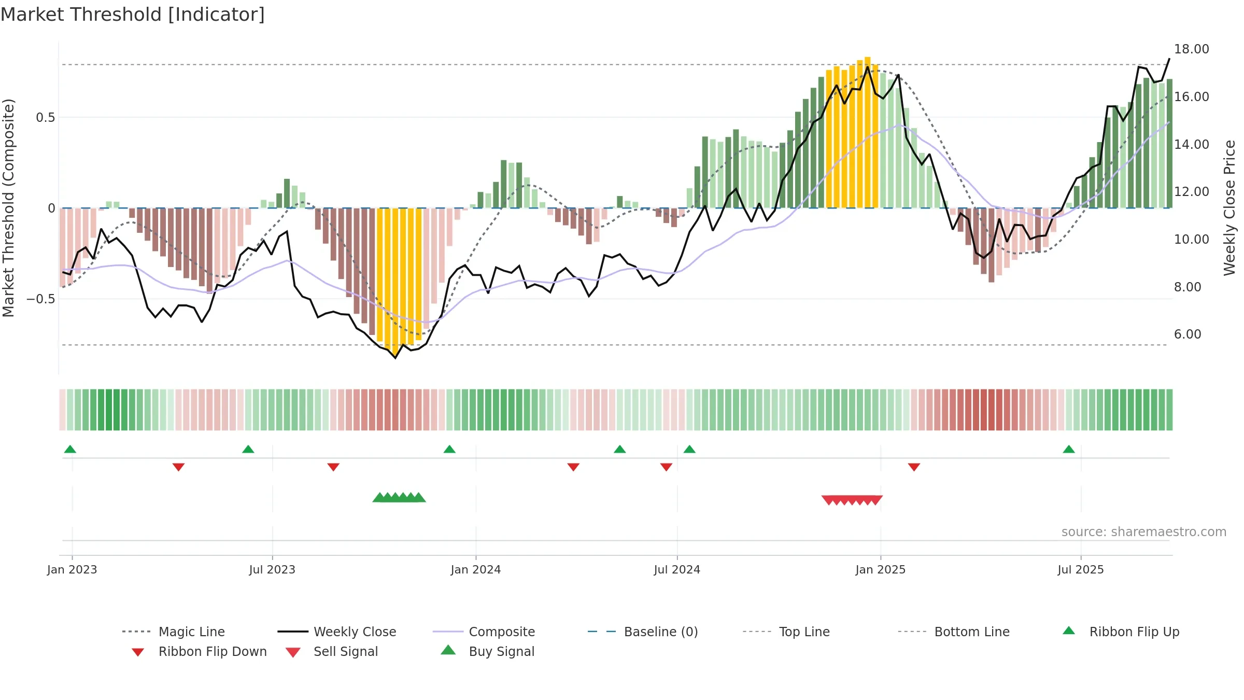
Task: Click the green flip-up marker before Jan 2024
Action: 449,449
